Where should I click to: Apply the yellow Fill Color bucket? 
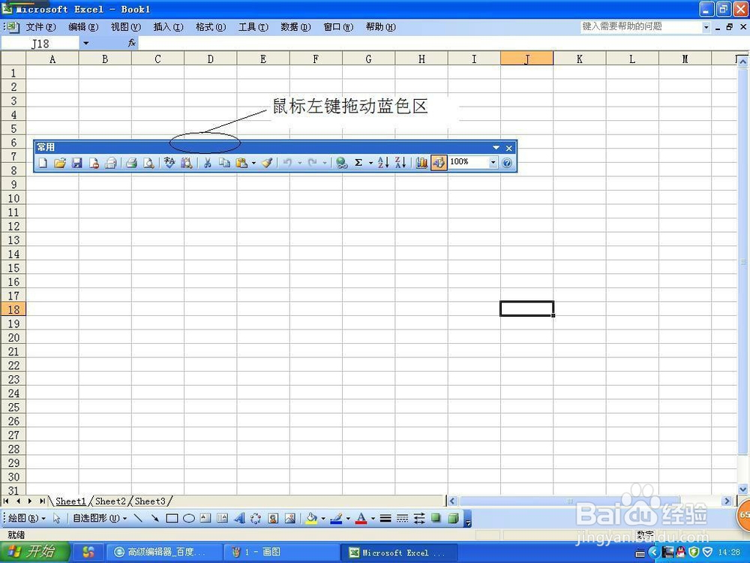tap(312, 518)
